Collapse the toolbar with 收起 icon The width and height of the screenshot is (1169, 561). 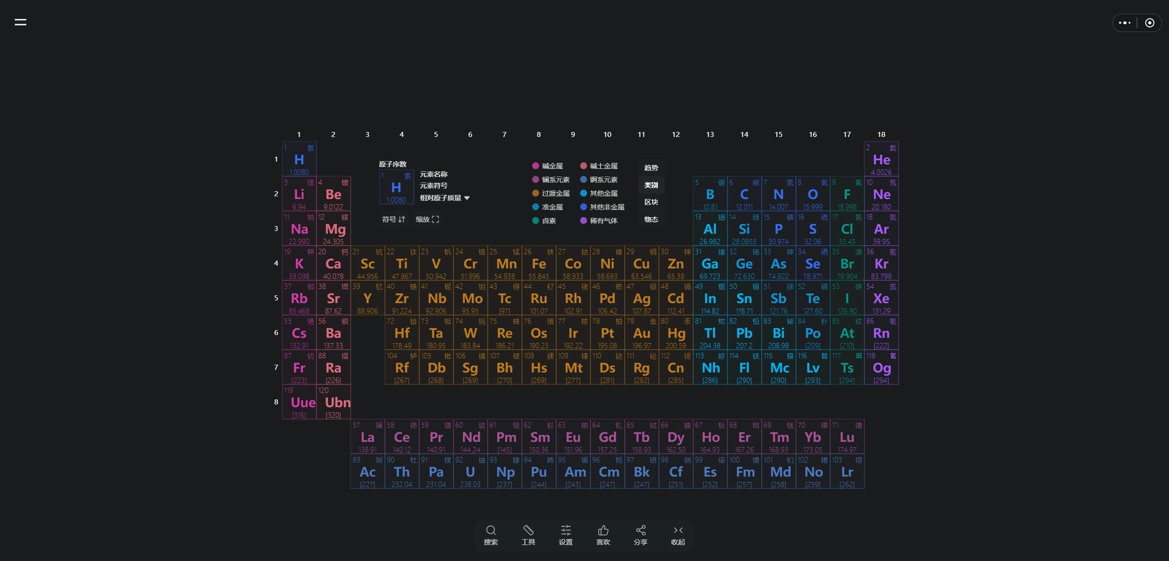click(678, 530)
